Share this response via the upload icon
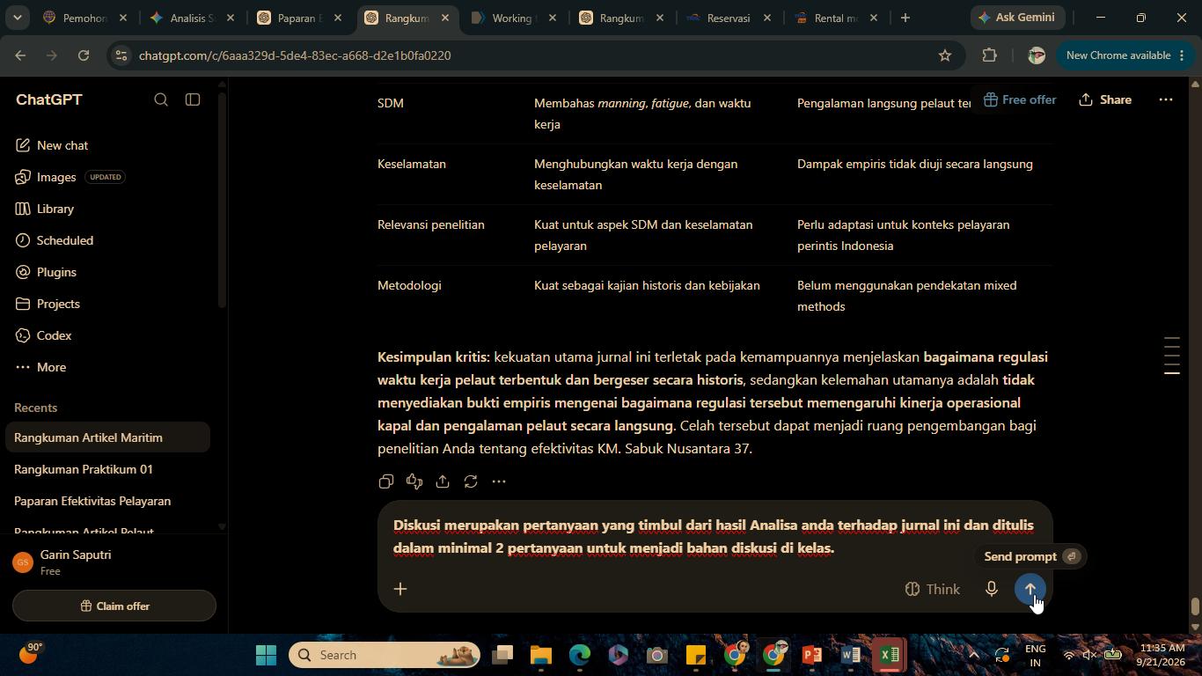This screenshot has height=676, width=1202. [443, 481]
